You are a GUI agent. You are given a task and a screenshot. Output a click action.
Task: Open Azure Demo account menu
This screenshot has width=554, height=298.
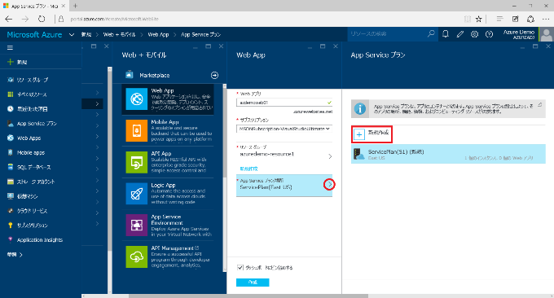coord(528,34)
